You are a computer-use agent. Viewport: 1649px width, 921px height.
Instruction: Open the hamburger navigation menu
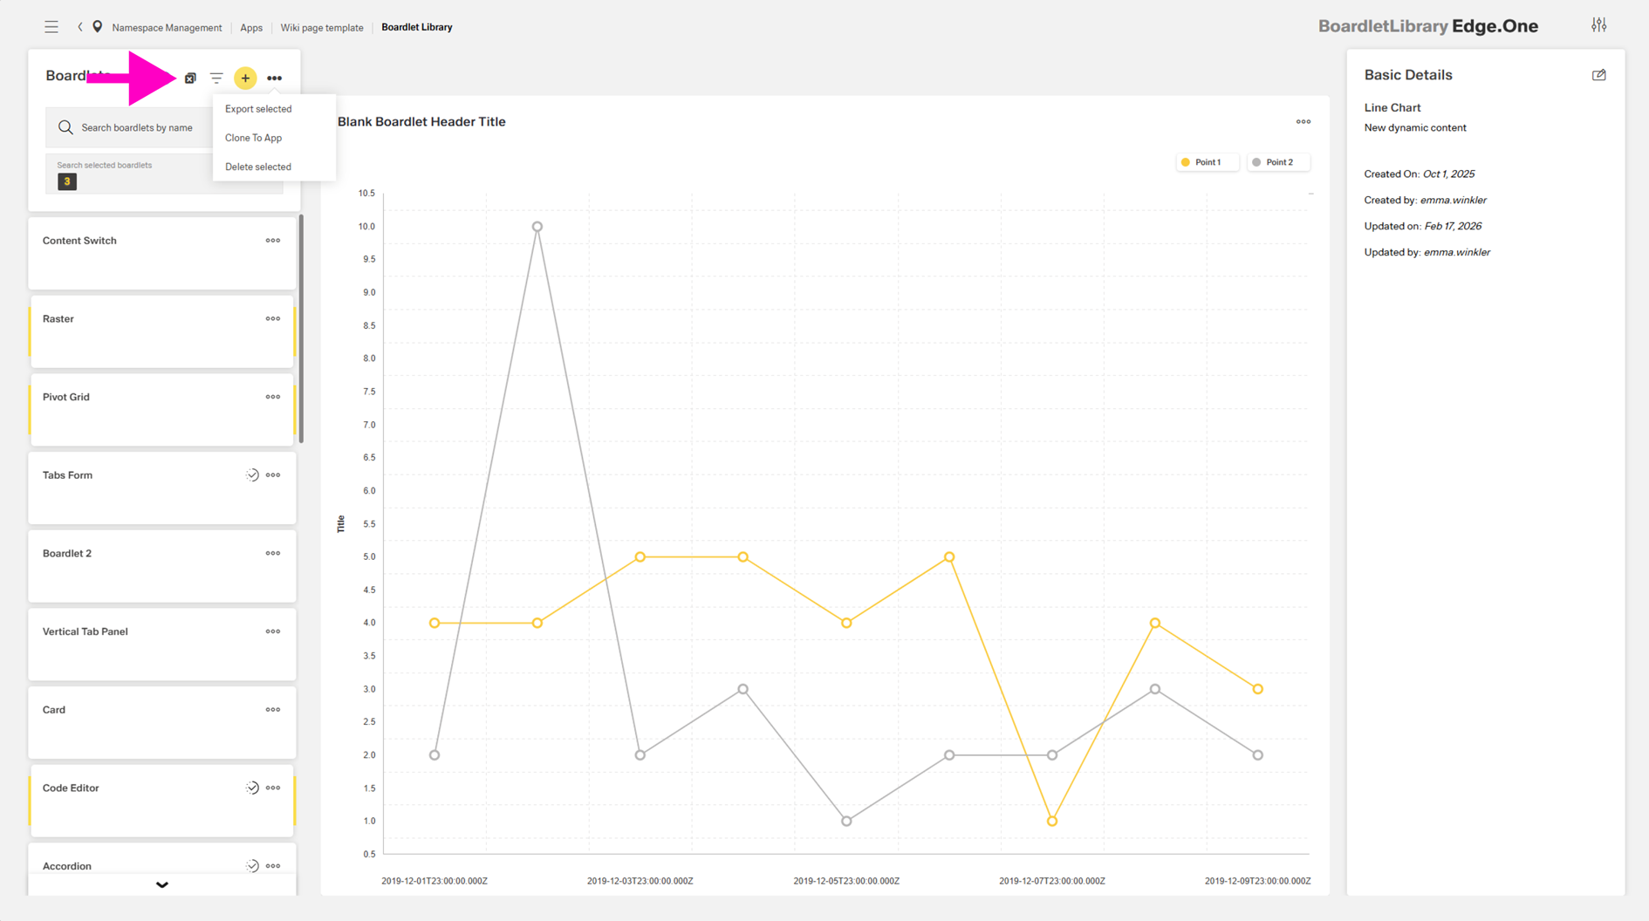click(x=51, y=27)
